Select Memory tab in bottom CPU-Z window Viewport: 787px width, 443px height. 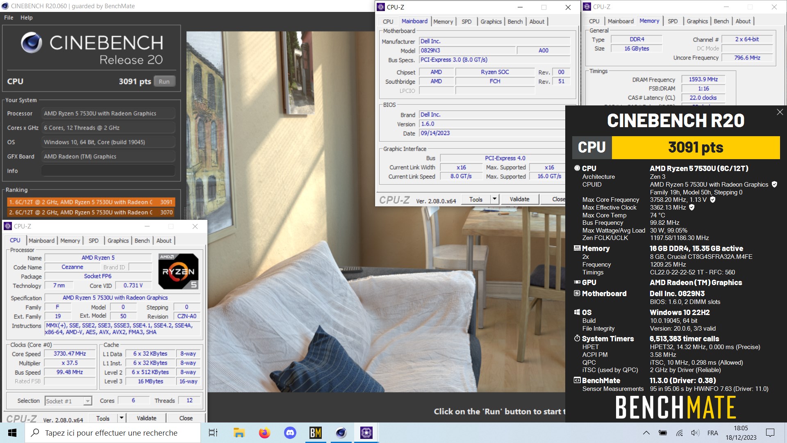pos(70,241)
